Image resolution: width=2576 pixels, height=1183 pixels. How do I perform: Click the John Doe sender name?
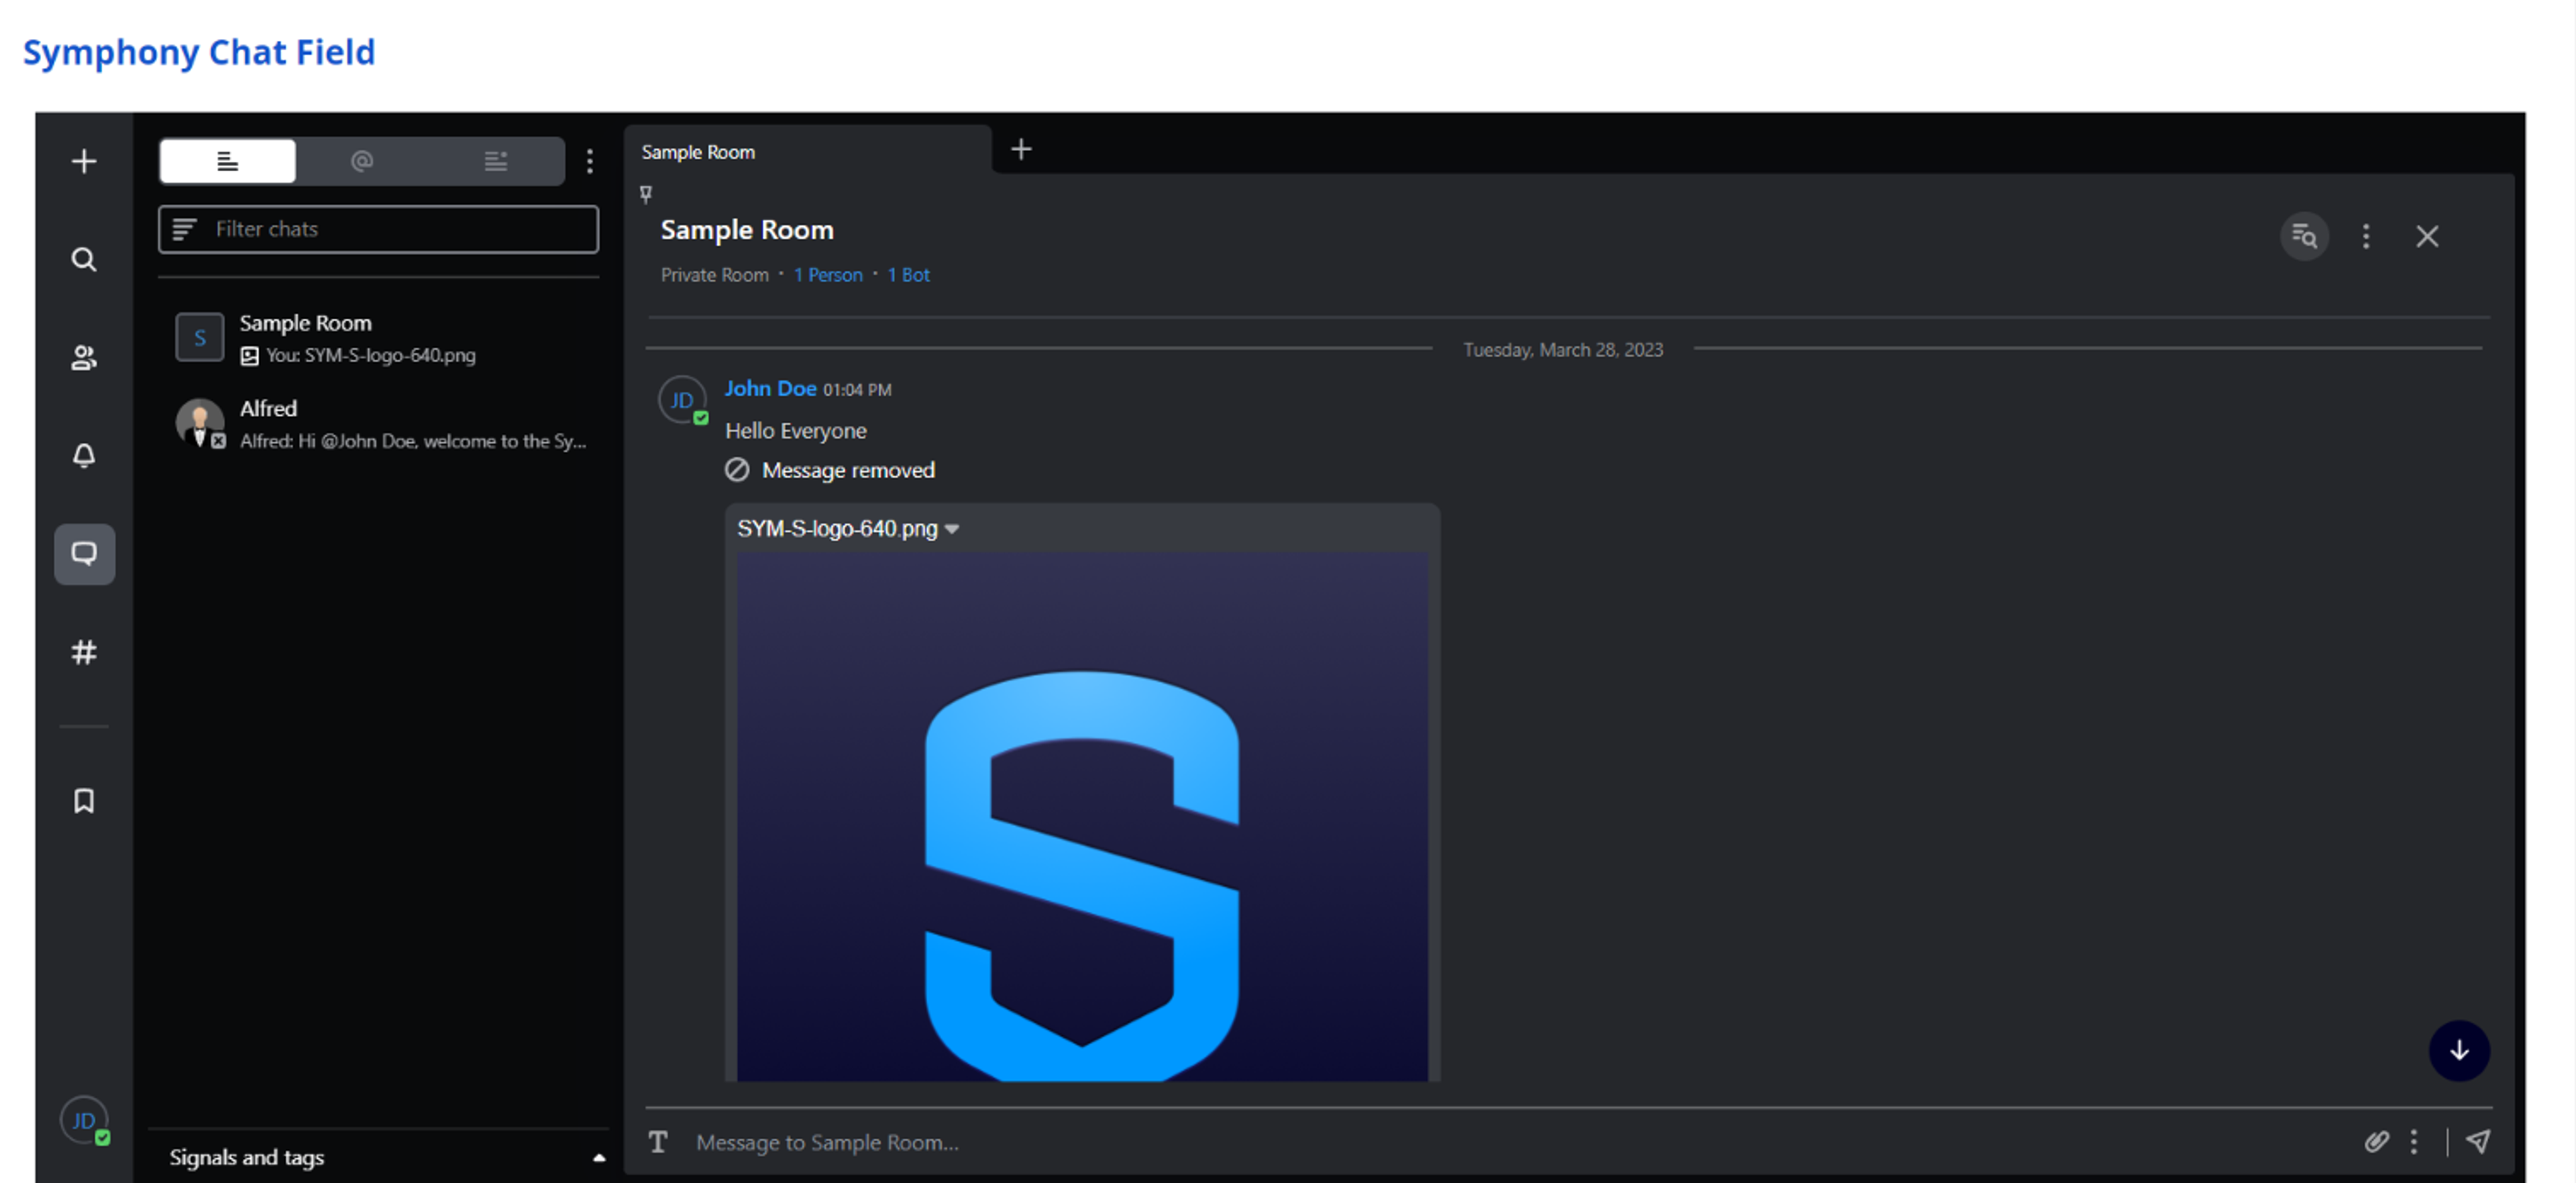click(770, 388)
